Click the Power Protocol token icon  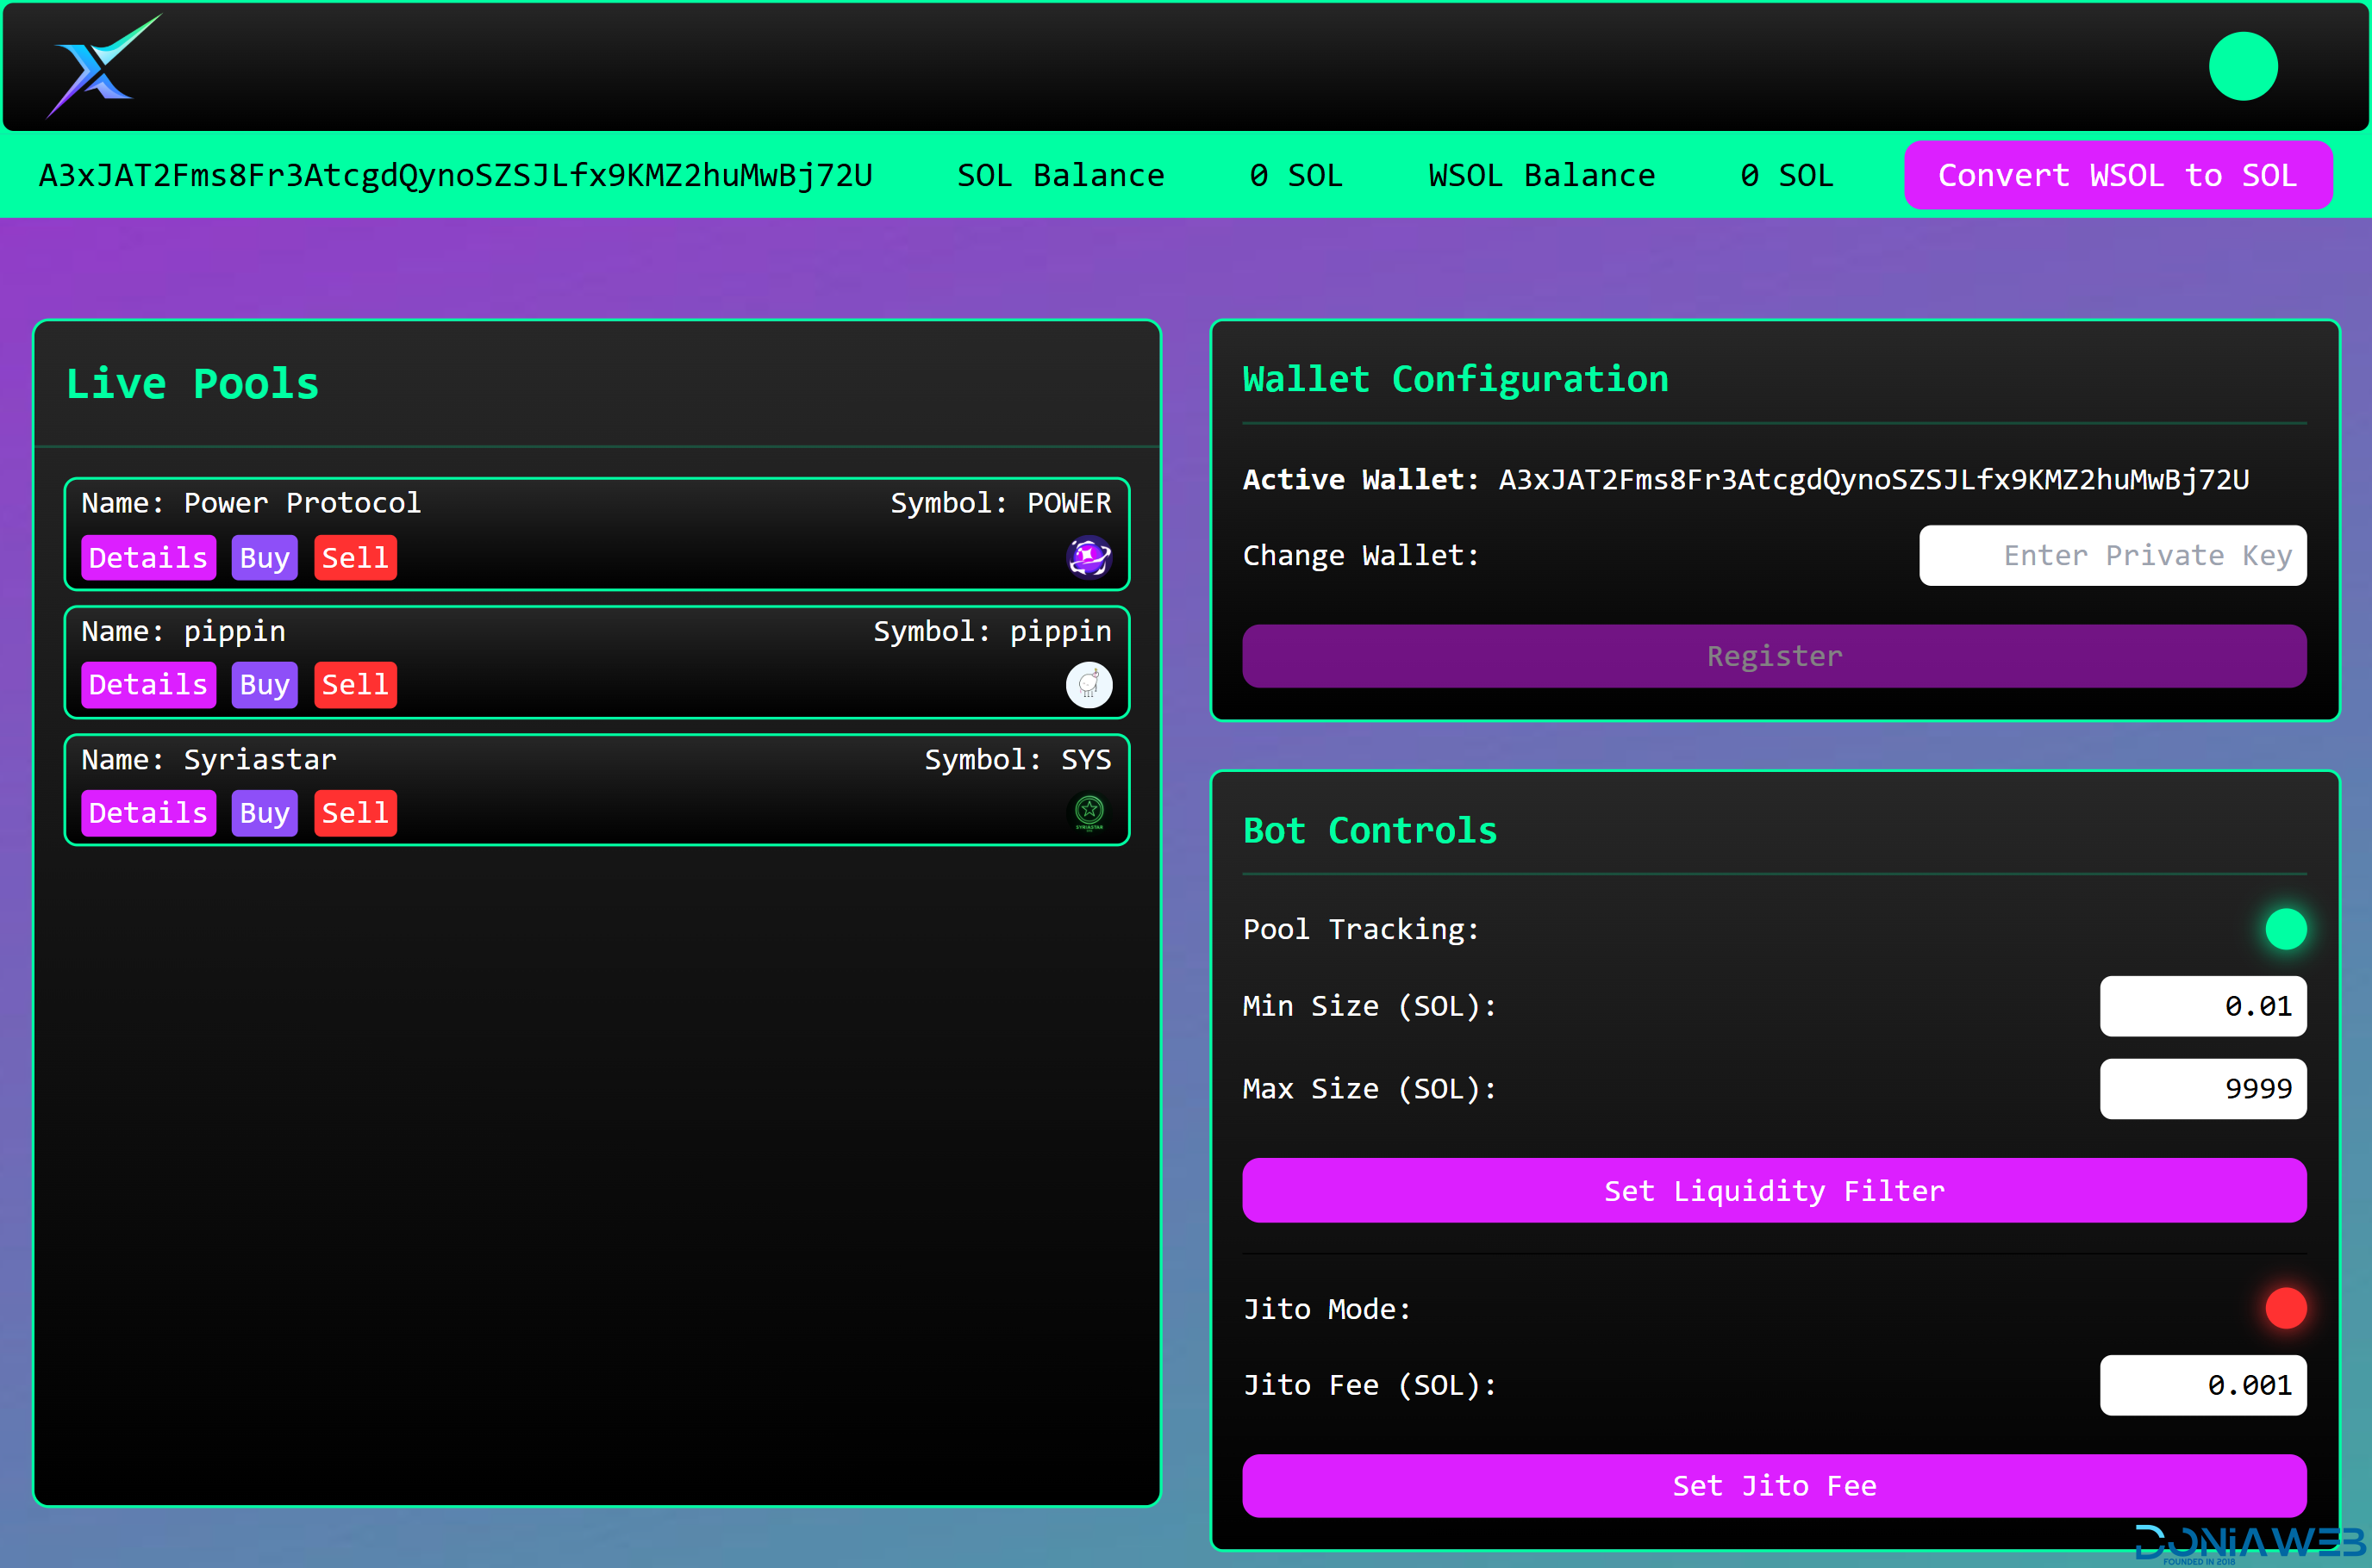click(x=1089, y=557)
